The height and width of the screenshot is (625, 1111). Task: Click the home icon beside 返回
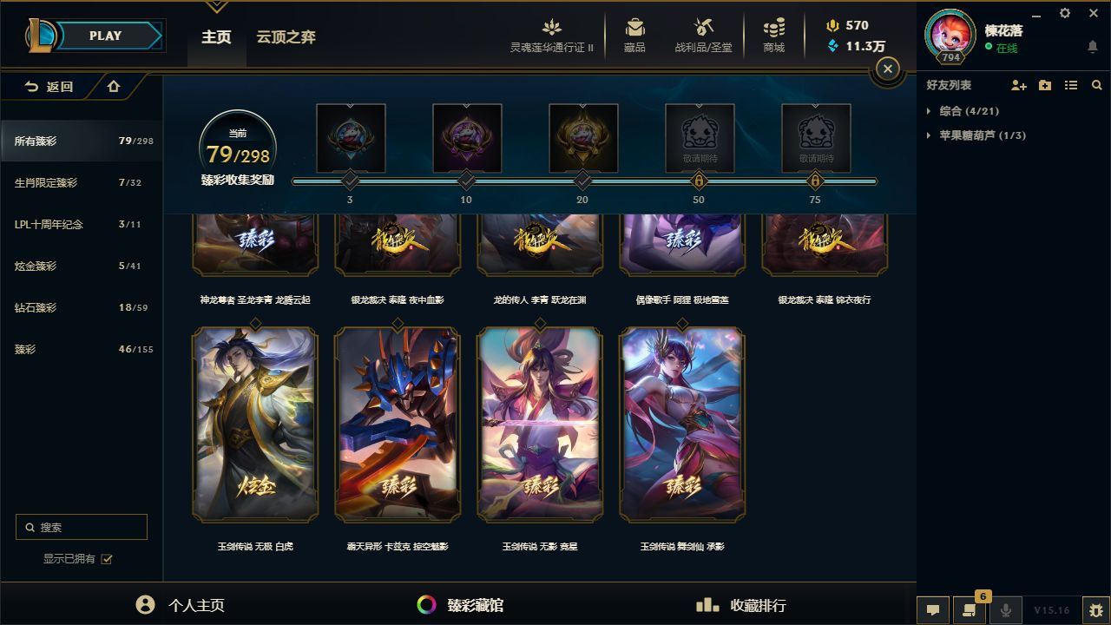coord(114,86)
